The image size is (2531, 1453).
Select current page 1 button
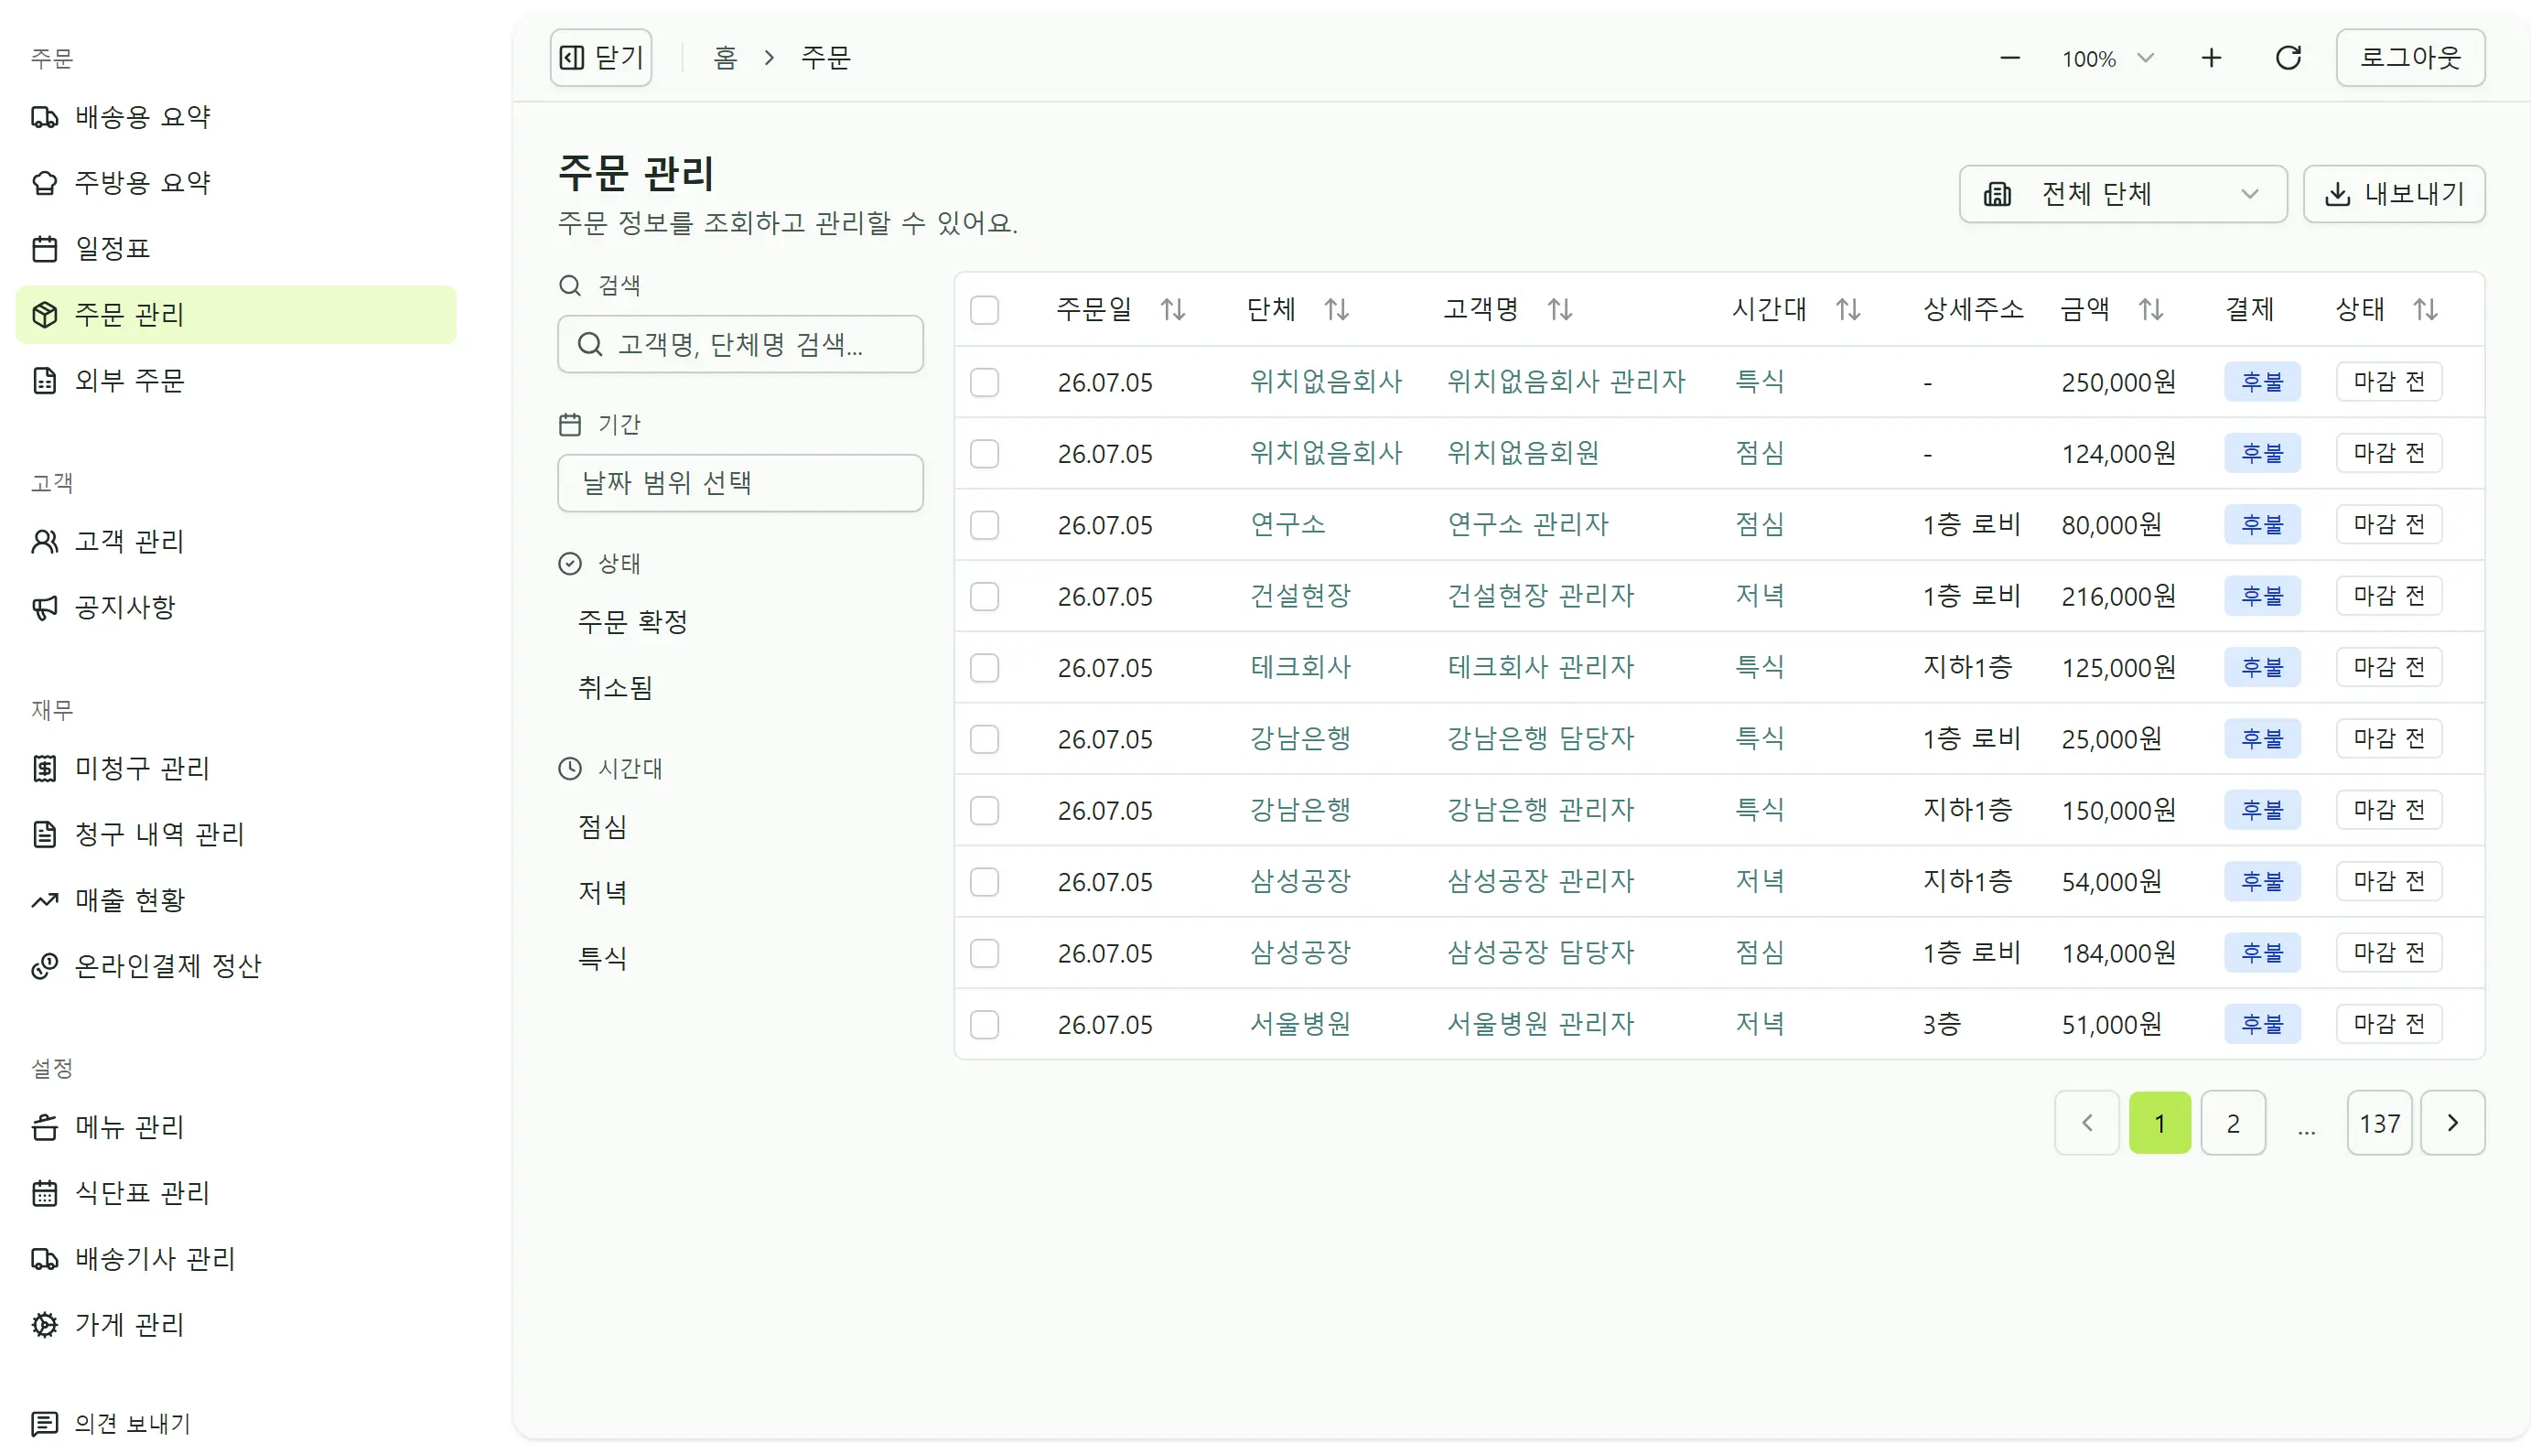click(2159, 1124)
